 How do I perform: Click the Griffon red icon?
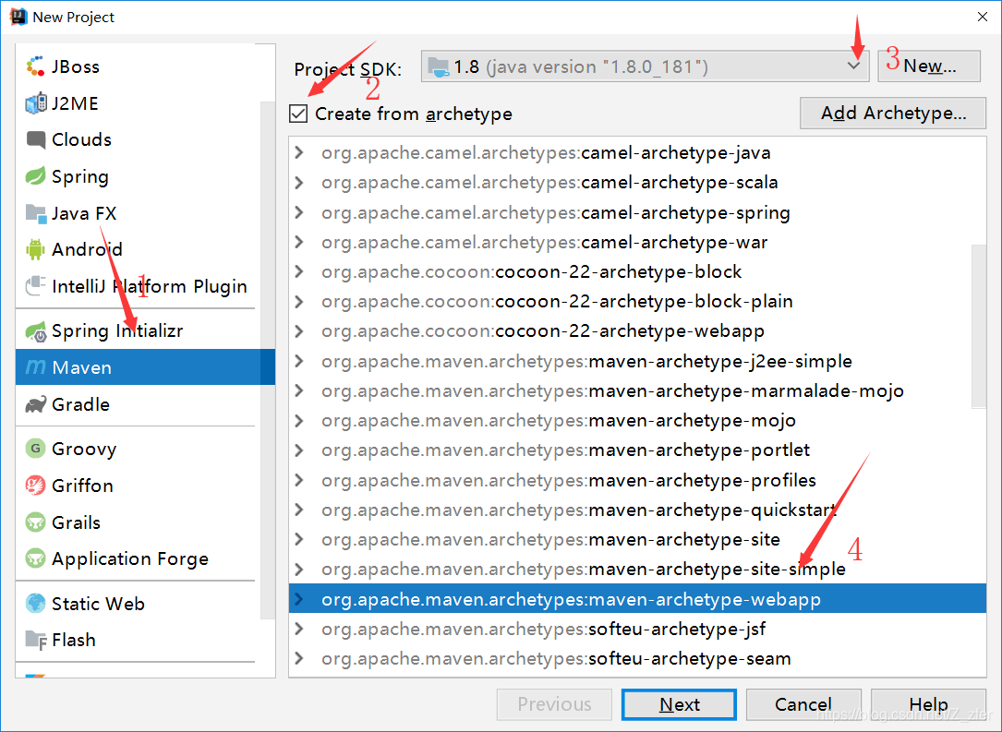click(35, 486)
